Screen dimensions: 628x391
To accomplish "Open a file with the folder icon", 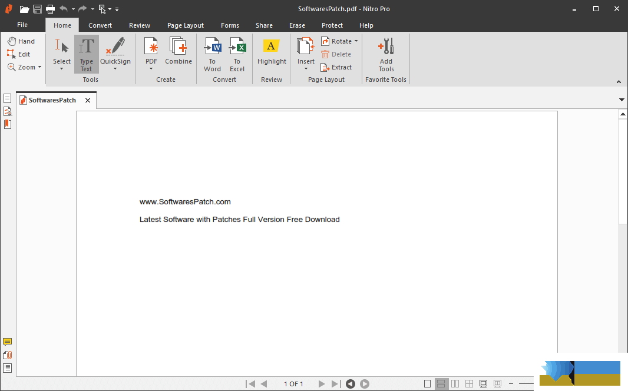I will [24, 9].
